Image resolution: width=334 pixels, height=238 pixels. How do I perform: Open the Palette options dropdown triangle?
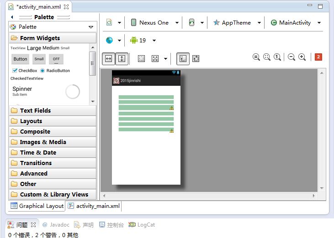(x=91, y=27)
